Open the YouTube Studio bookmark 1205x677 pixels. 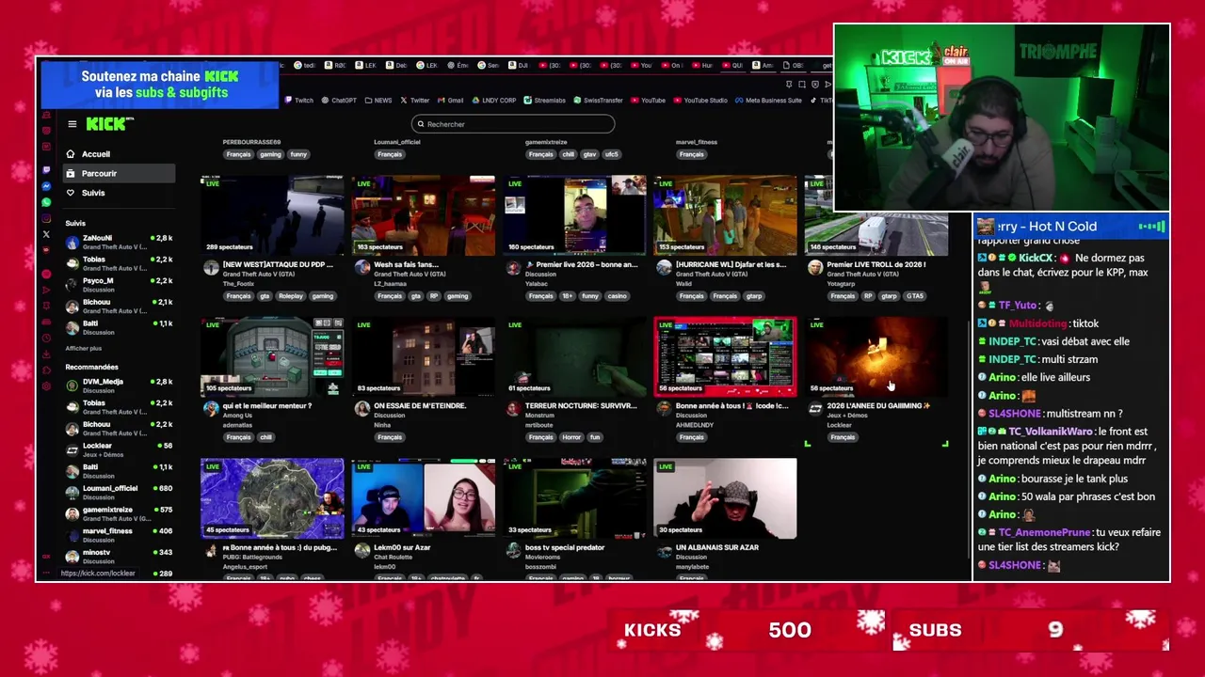(x=700, y=101)
